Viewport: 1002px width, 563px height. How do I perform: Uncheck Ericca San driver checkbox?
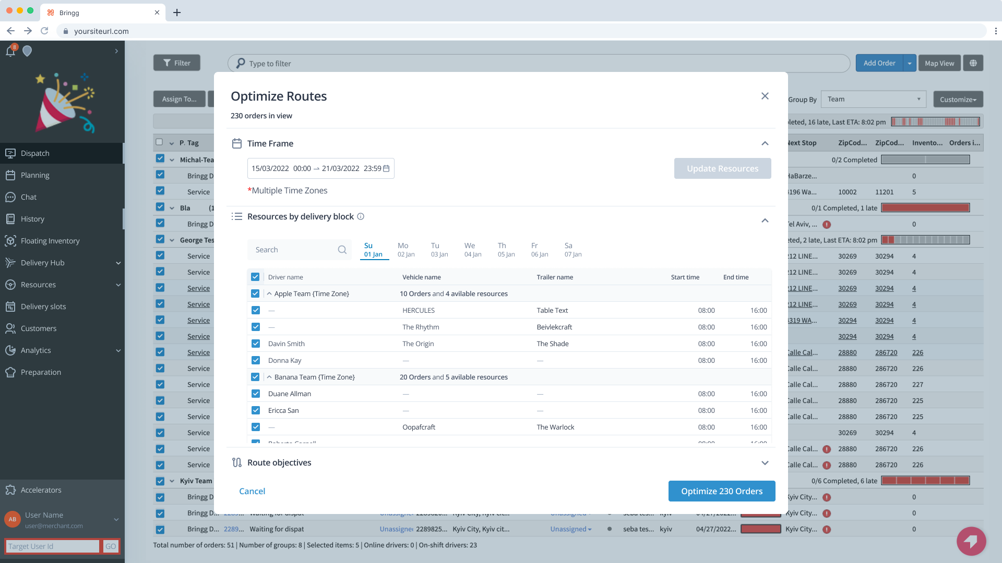256,410
